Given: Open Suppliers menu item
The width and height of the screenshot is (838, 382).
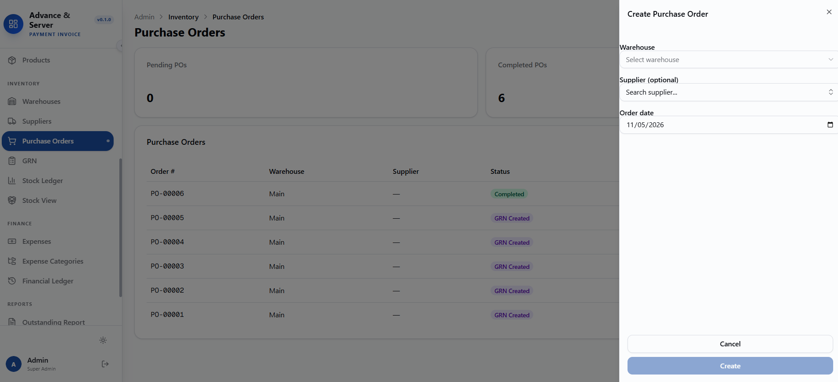Looking at the screenshot, I should 58,121.
